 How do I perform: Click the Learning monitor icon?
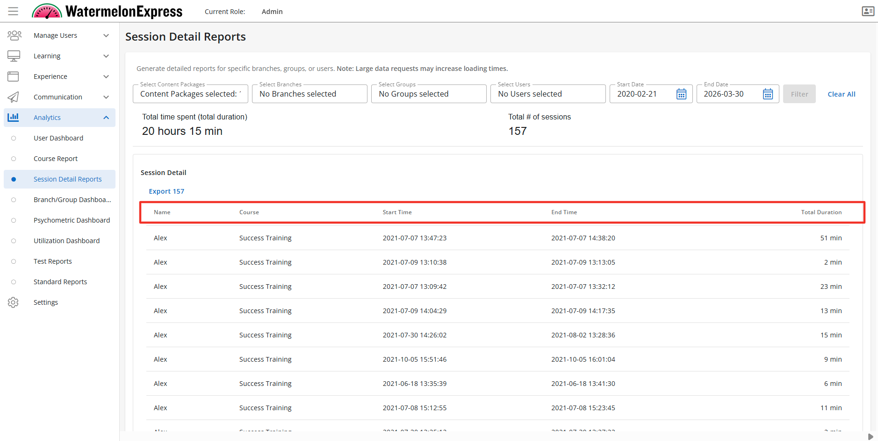tap(14, 56)
